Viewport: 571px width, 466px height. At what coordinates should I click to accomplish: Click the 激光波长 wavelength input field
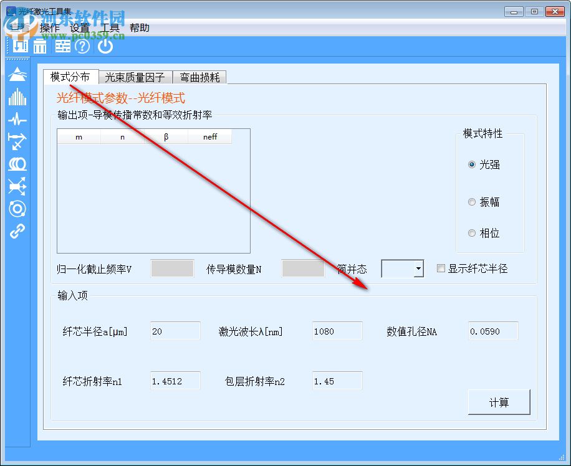click(x=337, y=331)
